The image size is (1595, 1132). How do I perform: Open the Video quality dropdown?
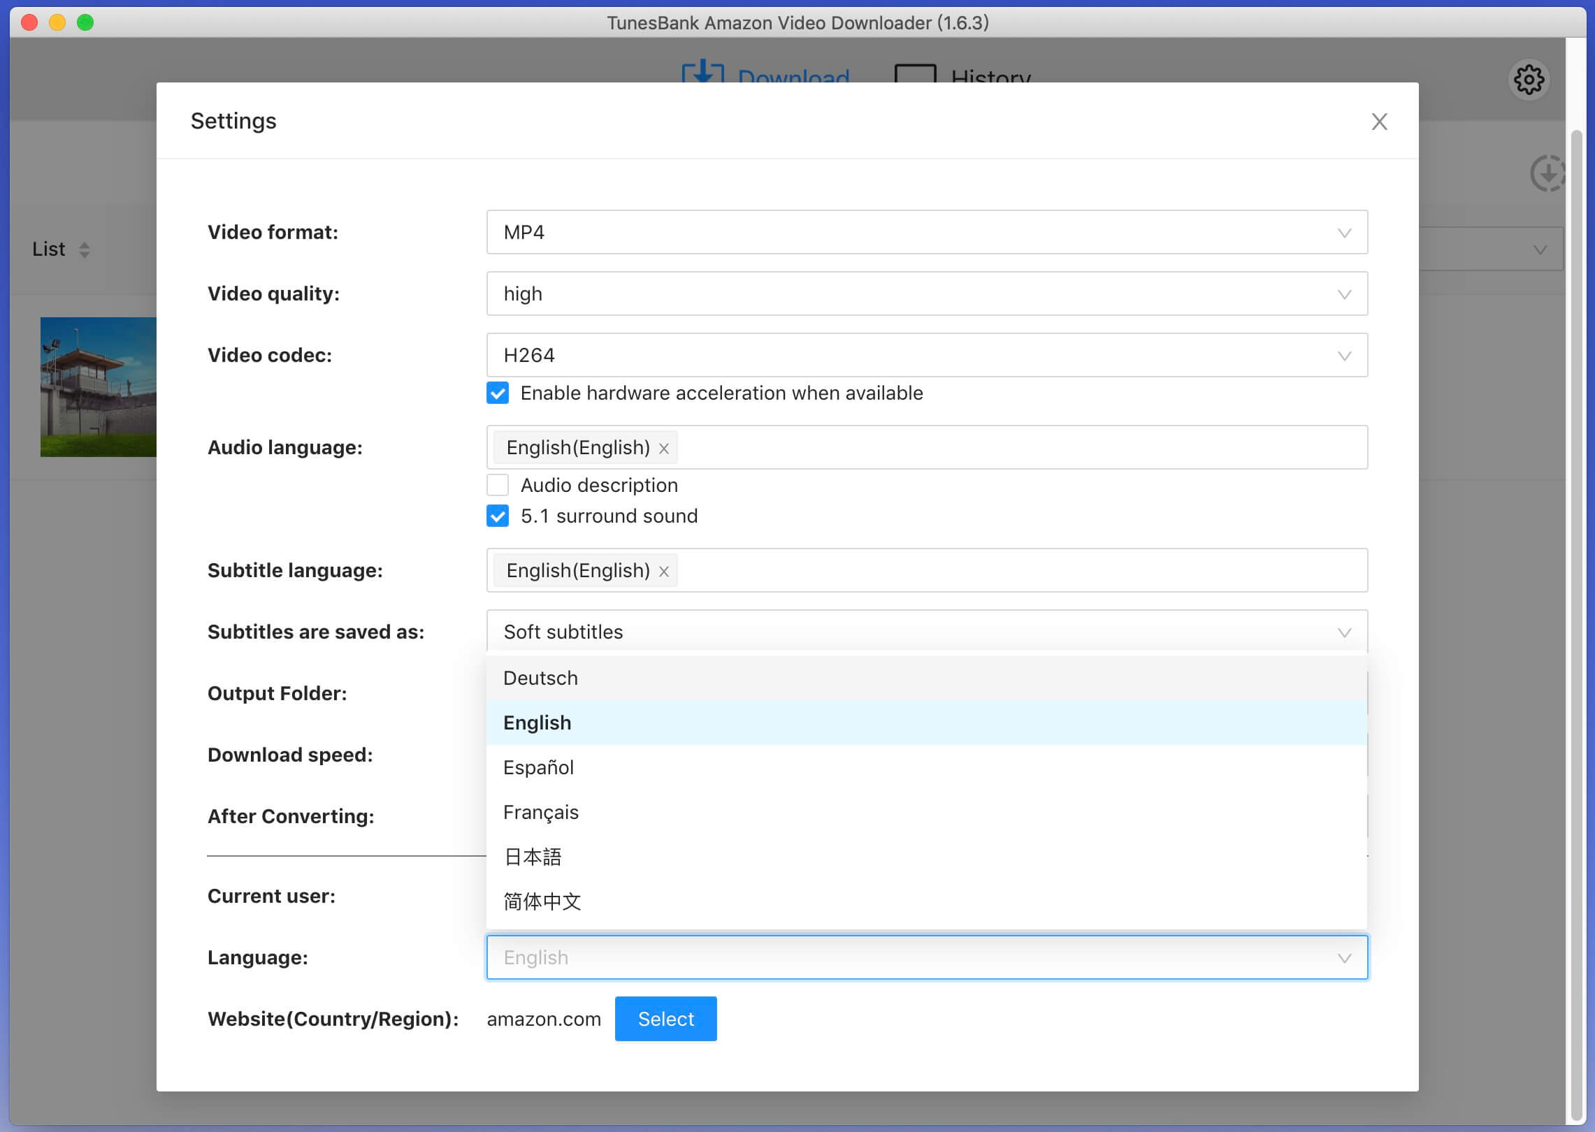(927, 293)
